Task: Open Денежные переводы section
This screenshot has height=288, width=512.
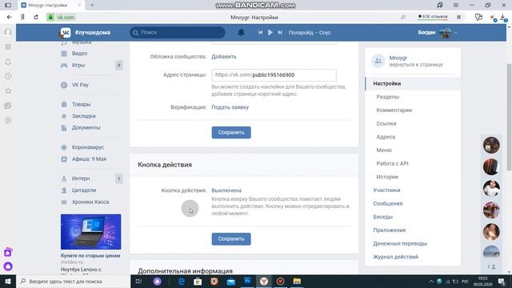Action: pos(400,243)
